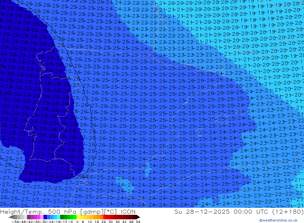Click the '(12+180)' forecast offset text
Image resolution: width=304 pixels, height=223 pixels.
pyautogui.click(x=288, y=211)
